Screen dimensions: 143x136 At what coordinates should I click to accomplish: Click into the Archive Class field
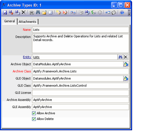81,71
